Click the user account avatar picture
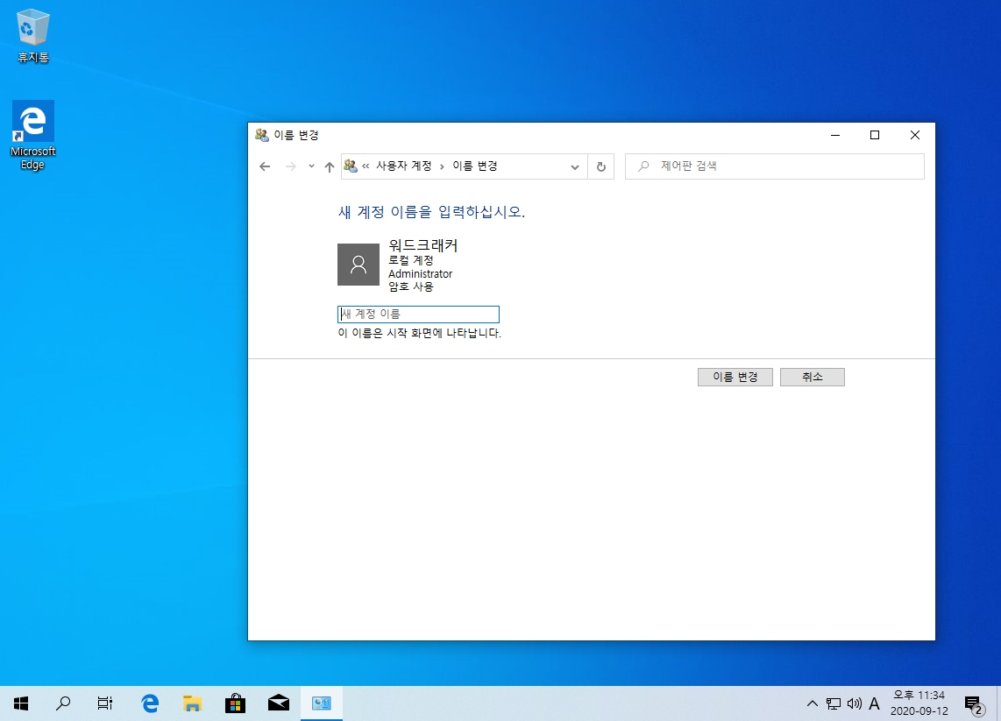1001x721 pixels. click(359, 264)
